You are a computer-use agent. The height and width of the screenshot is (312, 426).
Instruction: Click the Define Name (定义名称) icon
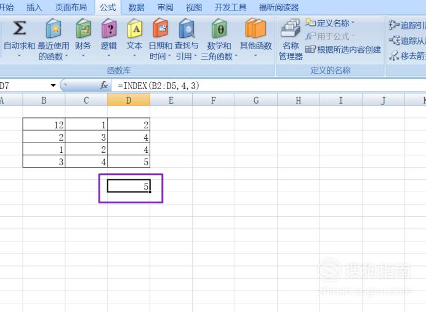coord(310,23)
